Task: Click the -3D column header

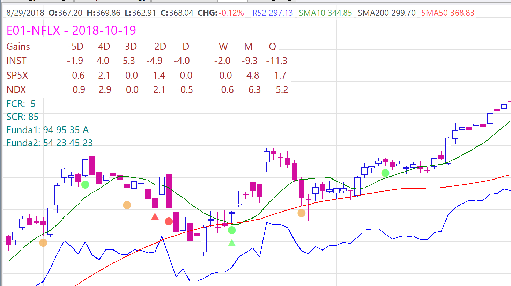Action: (129, 47)
